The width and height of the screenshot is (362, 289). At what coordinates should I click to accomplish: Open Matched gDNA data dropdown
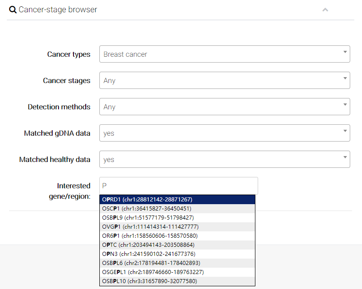[x=225, y=133]
